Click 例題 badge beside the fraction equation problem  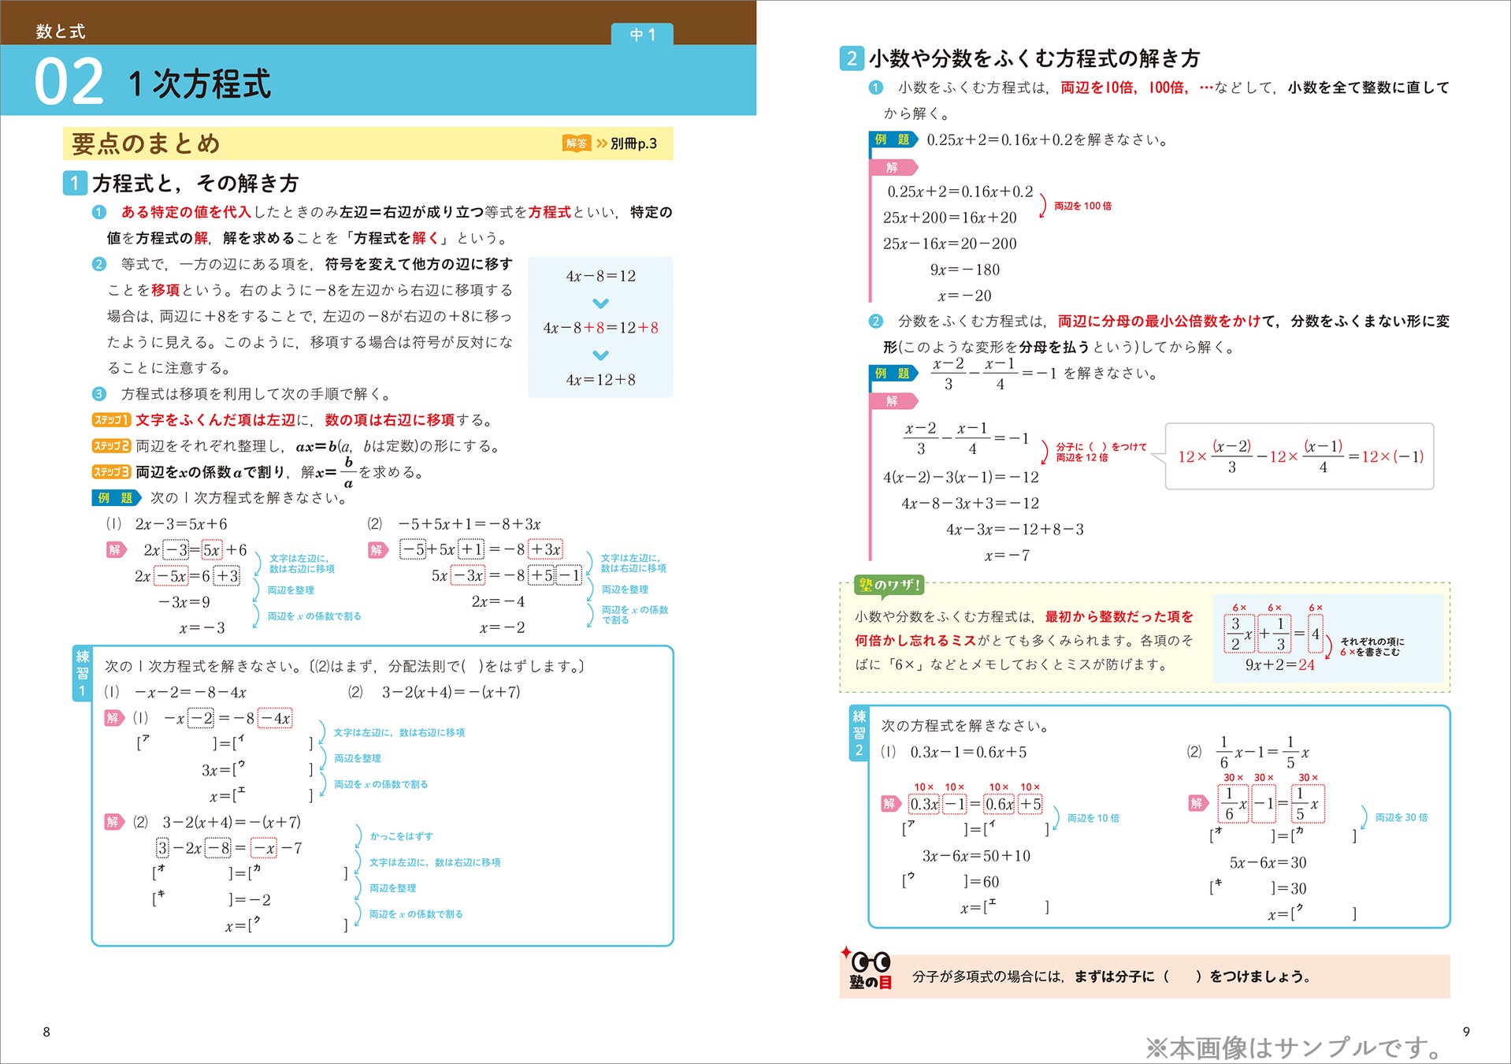pos(893,373)
